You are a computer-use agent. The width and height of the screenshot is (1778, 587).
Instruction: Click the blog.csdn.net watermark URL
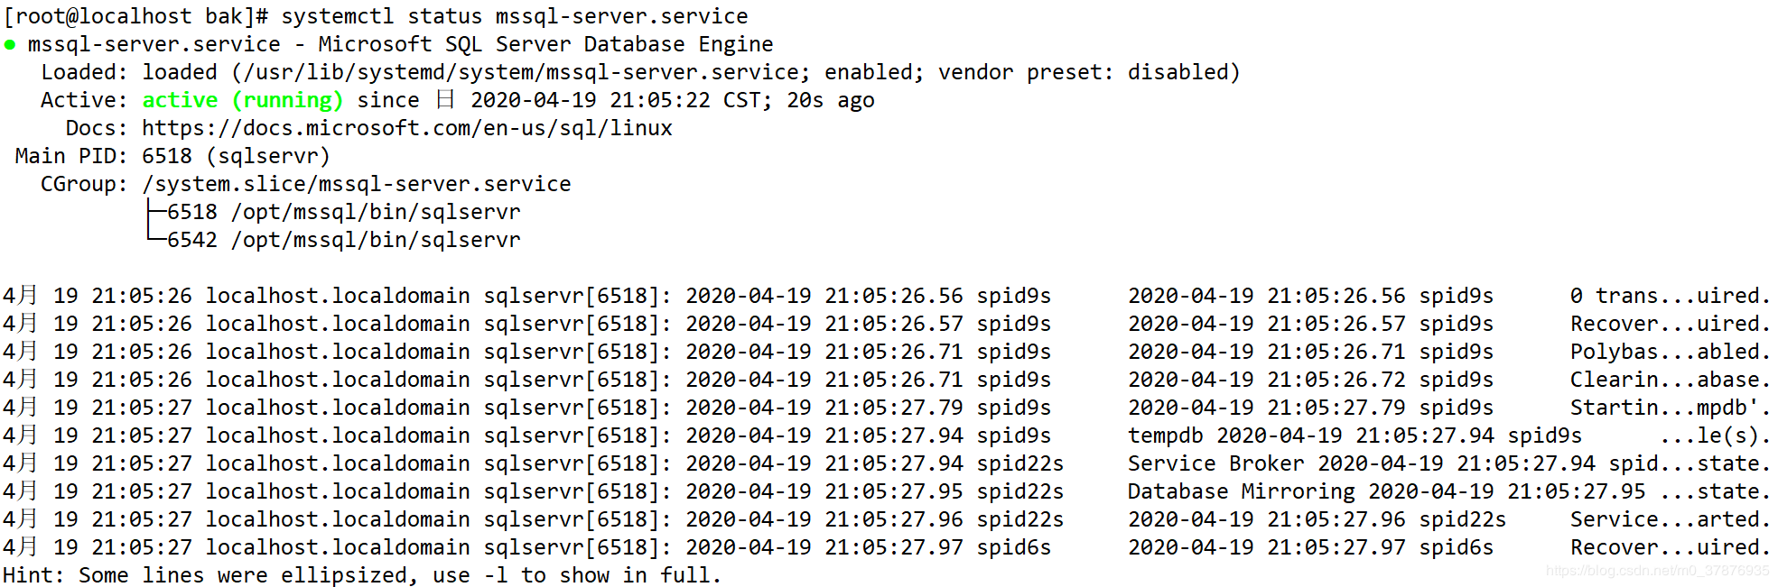[x=1657, y=571]
